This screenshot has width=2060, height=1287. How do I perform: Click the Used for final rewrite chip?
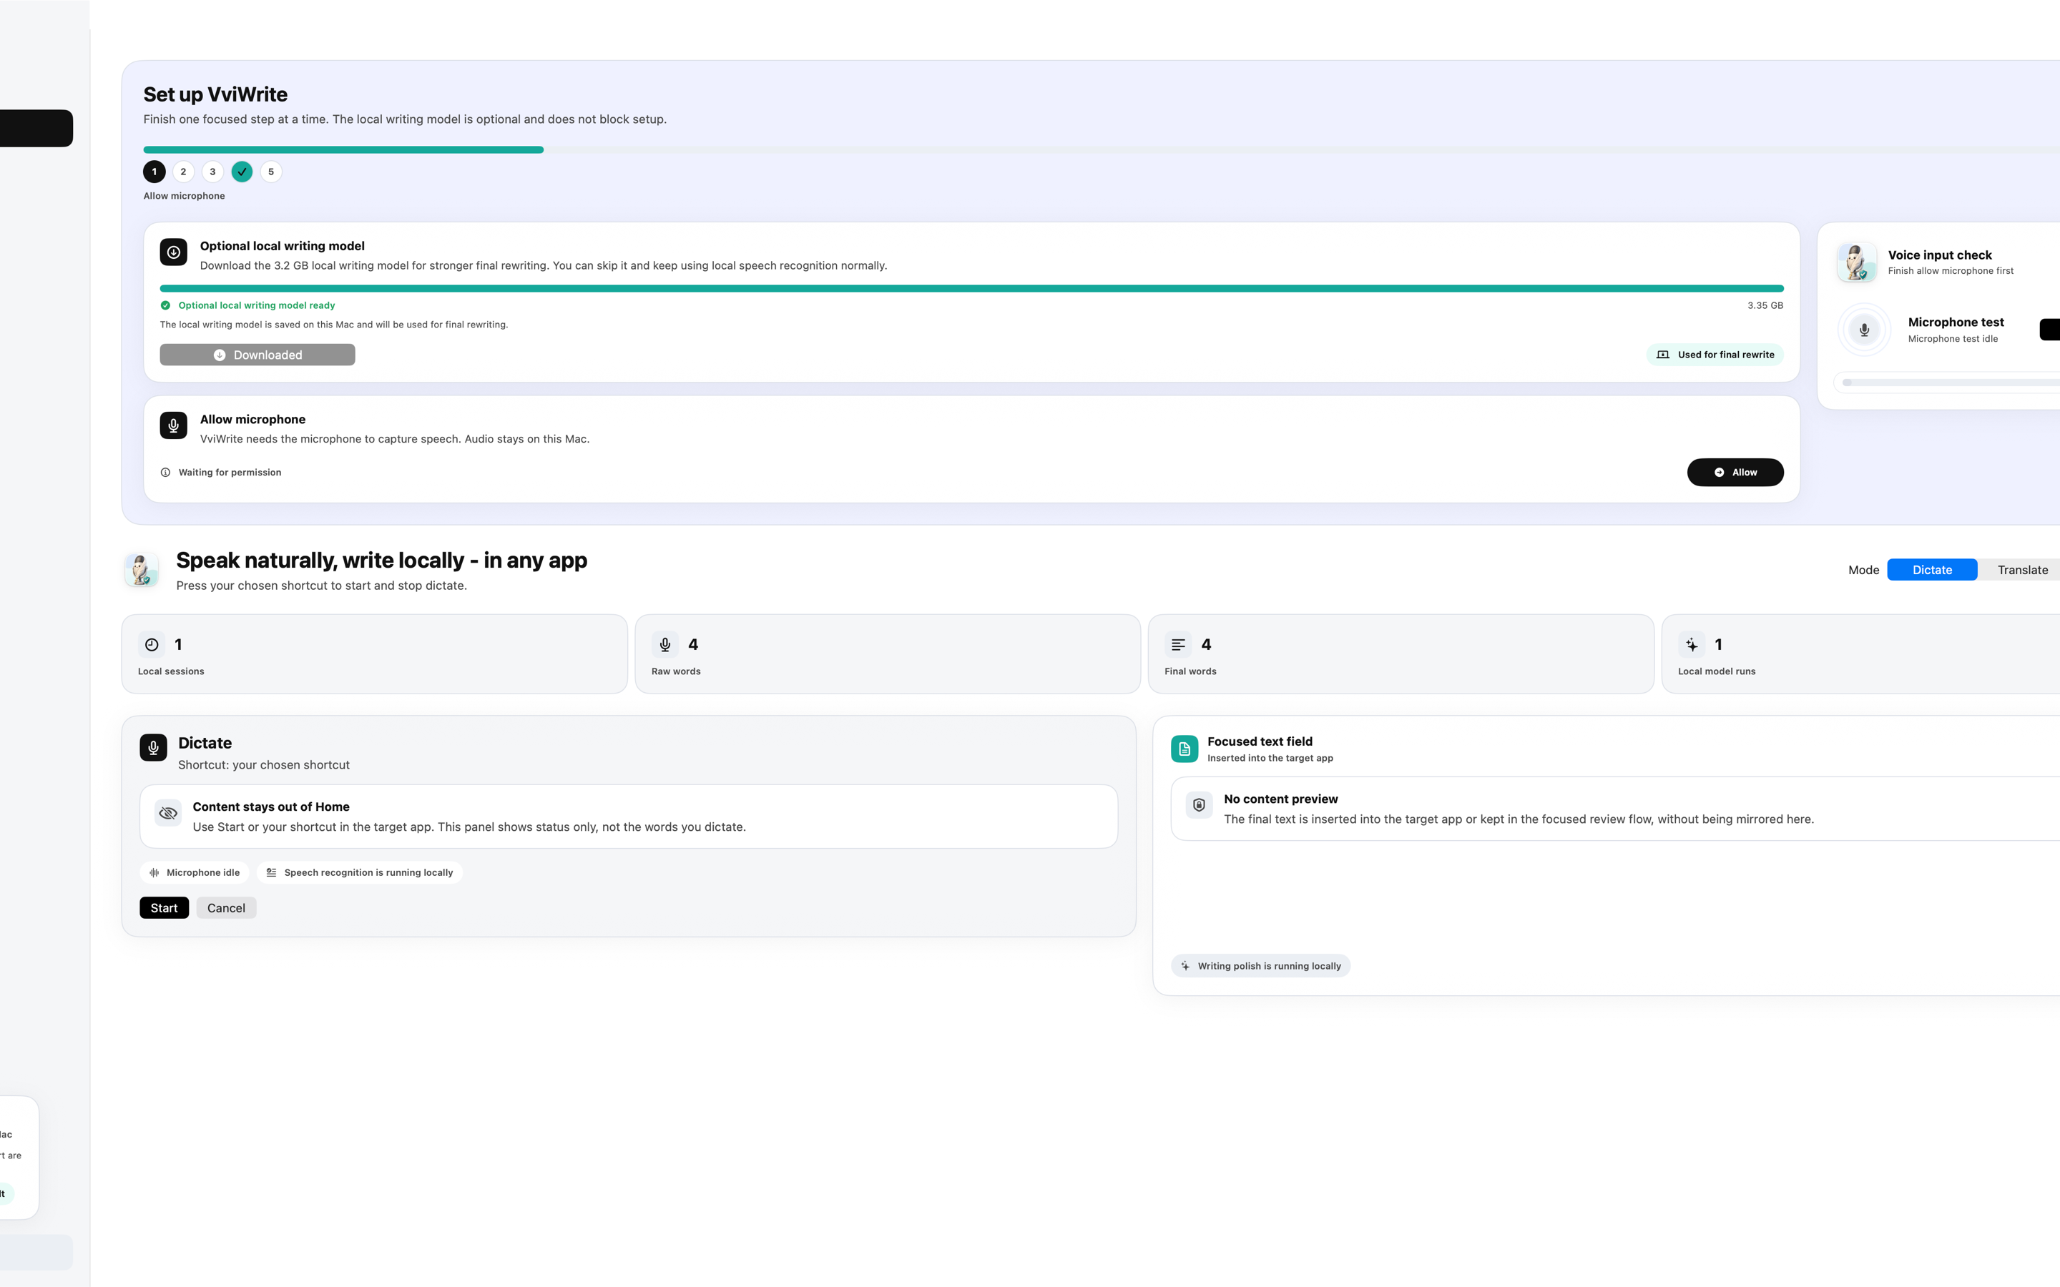point(1715,355)
